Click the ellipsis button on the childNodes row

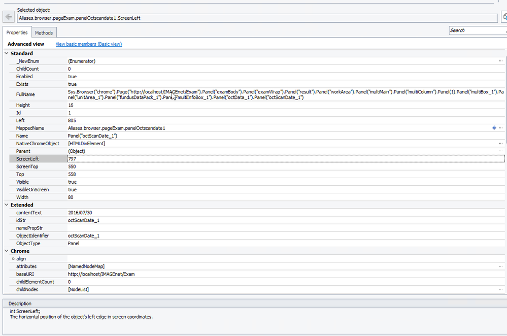pyautogui.click(x=501, y=289)
